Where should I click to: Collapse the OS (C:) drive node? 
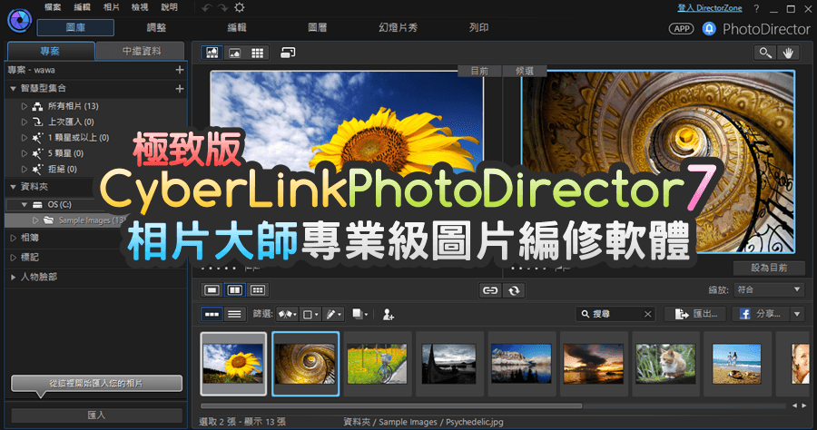24,205
